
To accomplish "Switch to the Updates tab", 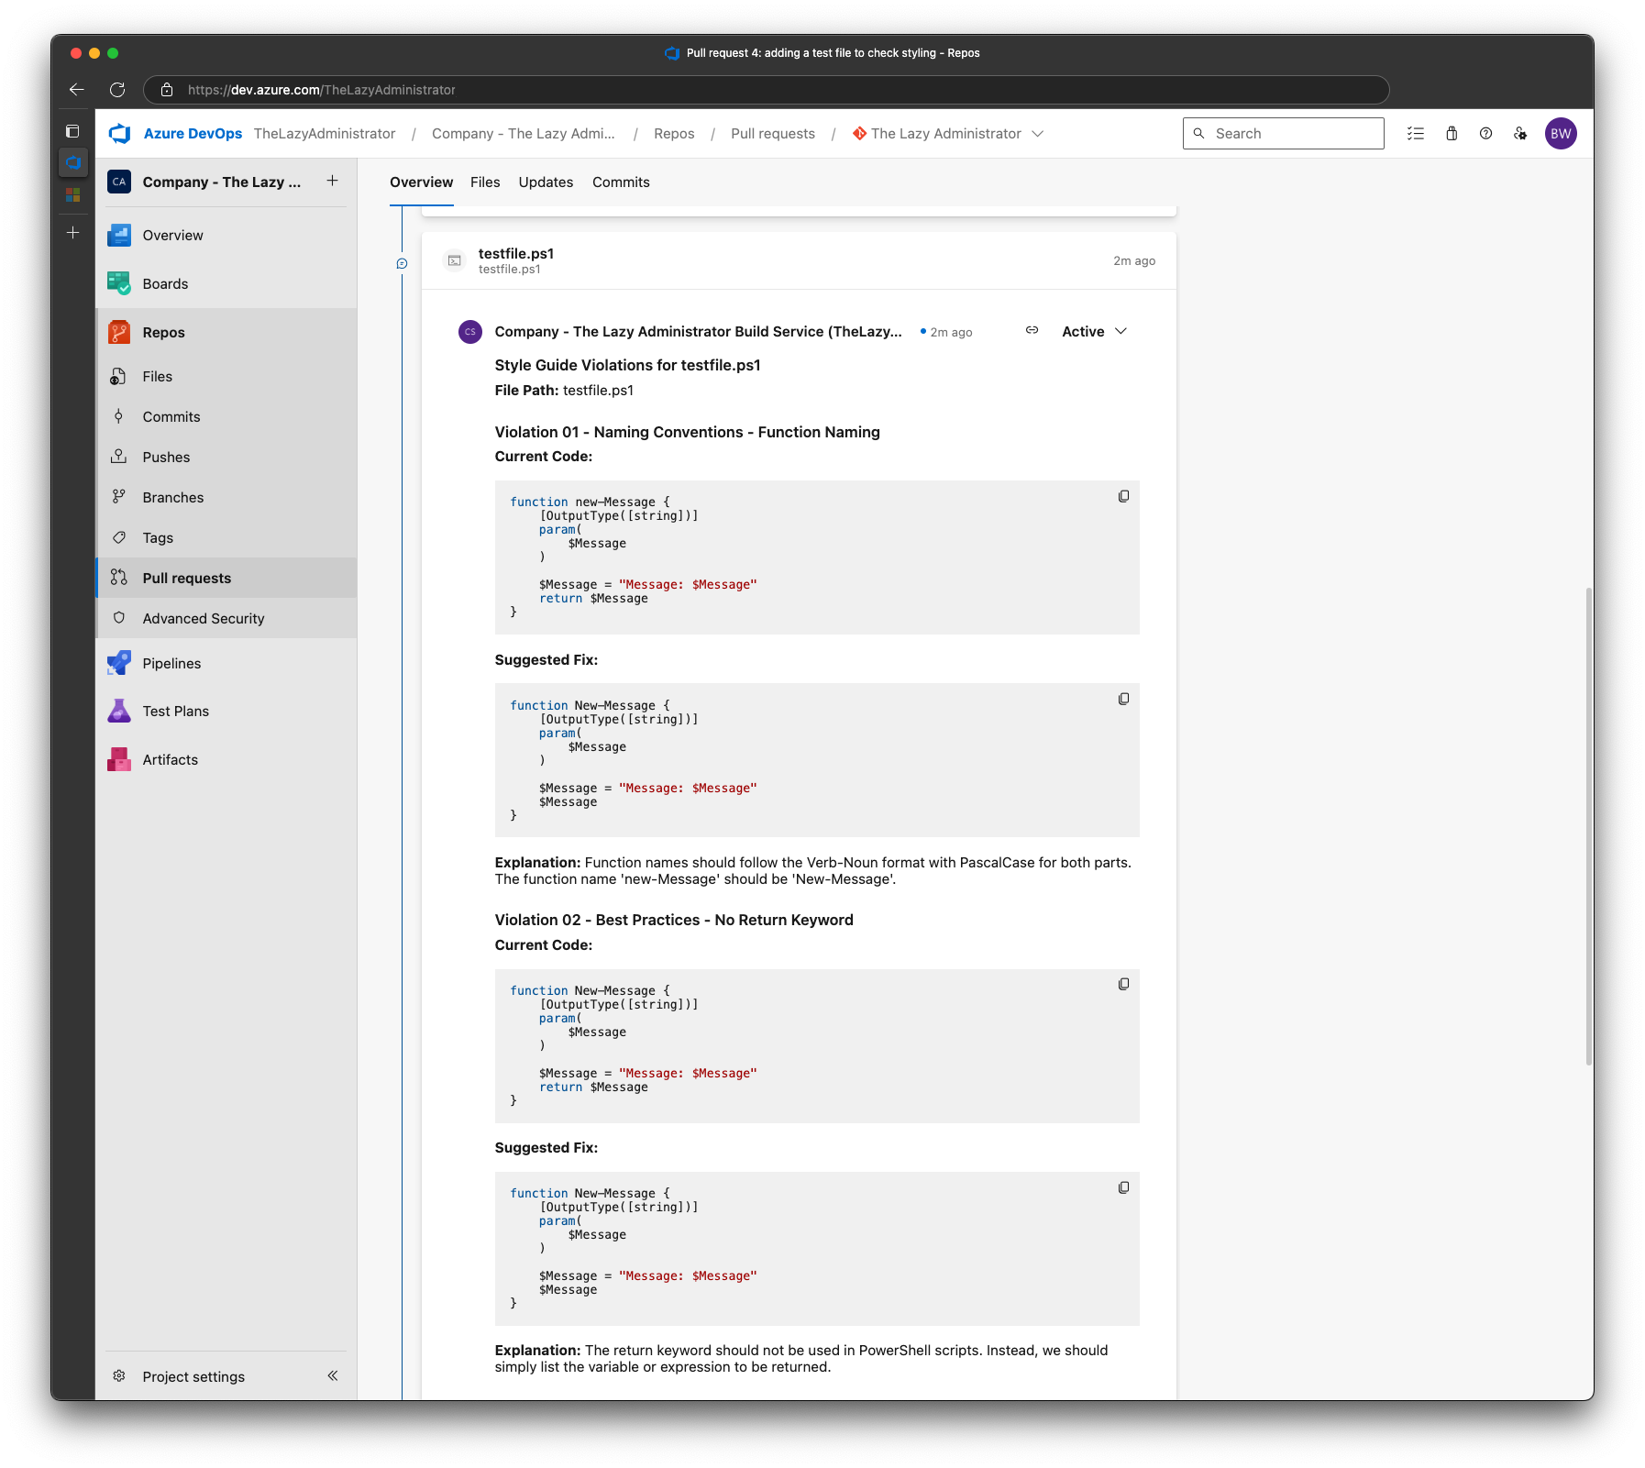I will 546,182.
